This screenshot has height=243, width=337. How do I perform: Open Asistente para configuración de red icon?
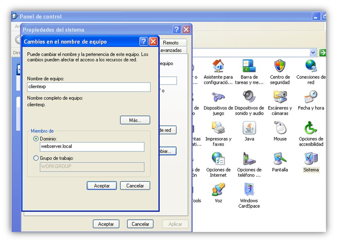point(218,66)
